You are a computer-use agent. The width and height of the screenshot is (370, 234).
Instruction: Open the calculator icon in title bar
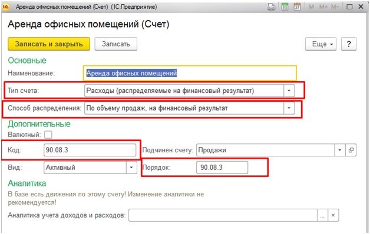285,7
